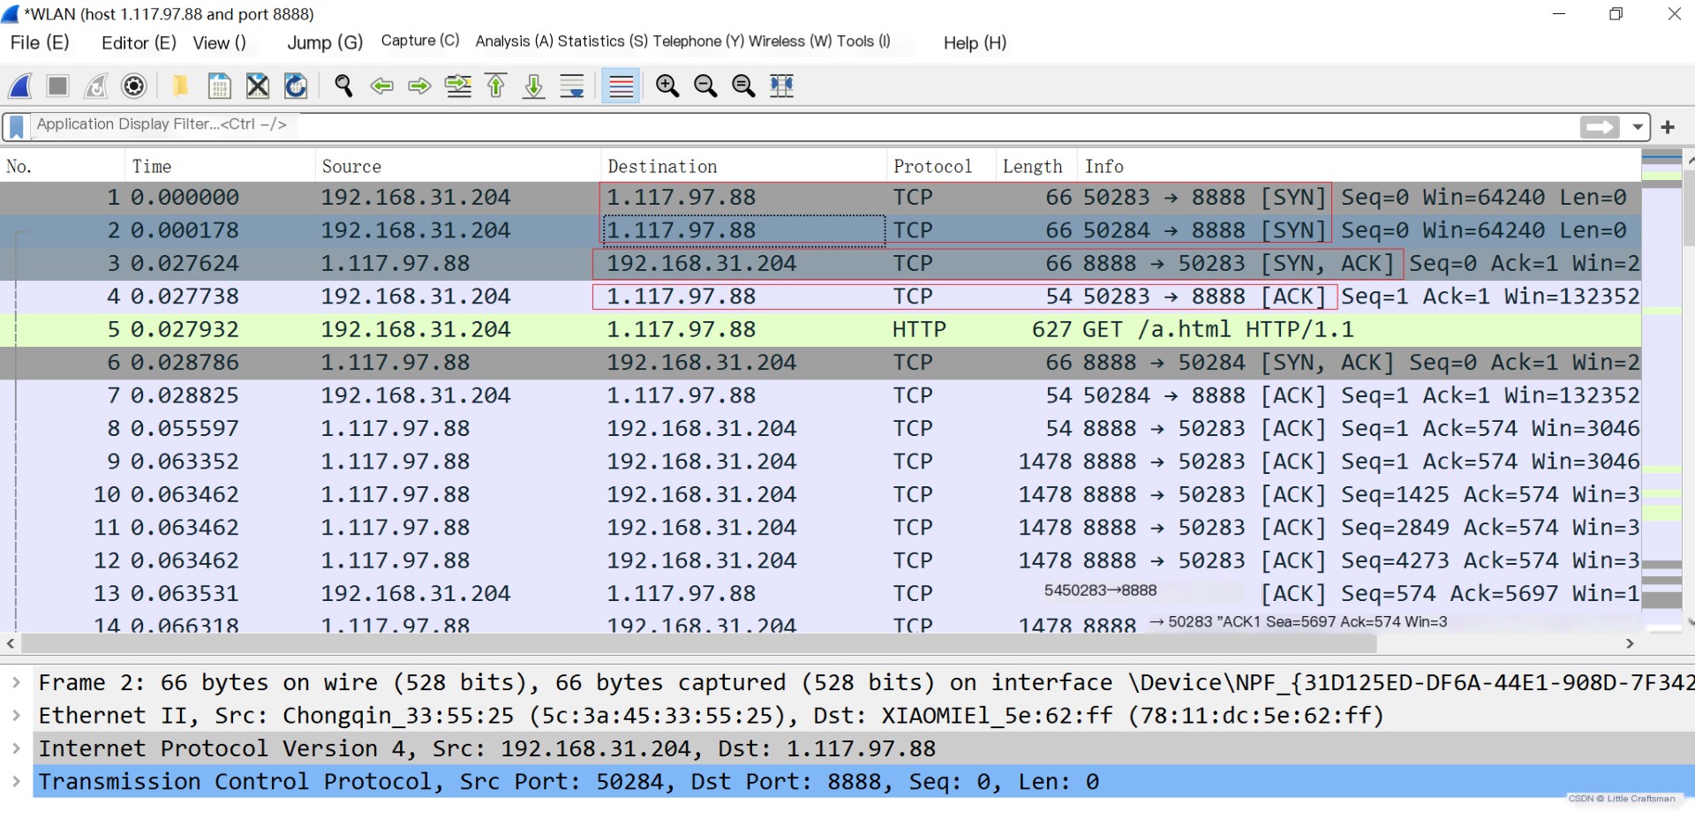This screenshot has height=819, width=1695.
Task: Click scroll-left arrow of packet list
Action: pos(10,644)
